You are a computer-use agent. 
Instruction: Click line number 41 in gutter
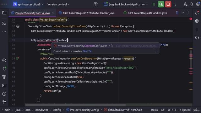coord(14,68)
